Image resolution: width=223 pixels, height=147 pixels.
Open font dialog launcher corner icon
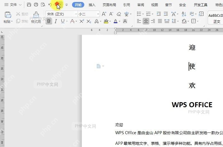[132, 26]
